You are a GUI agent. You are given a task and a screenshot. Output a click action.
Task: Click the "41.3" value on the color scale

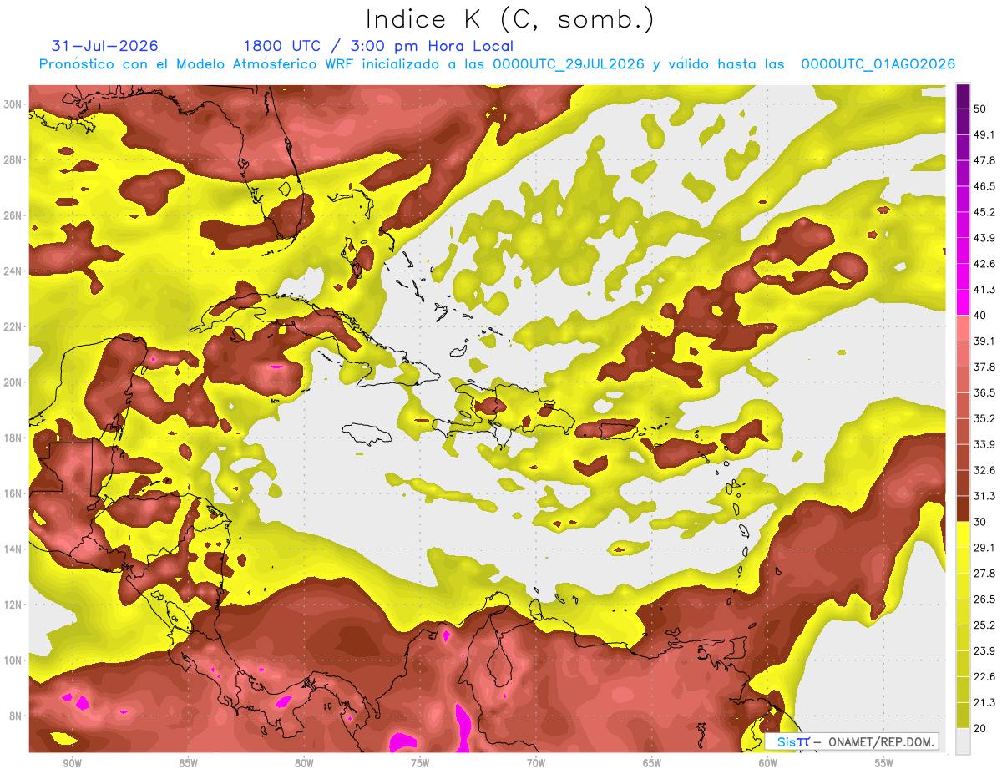pyautogui.click(x=984, y=290)
